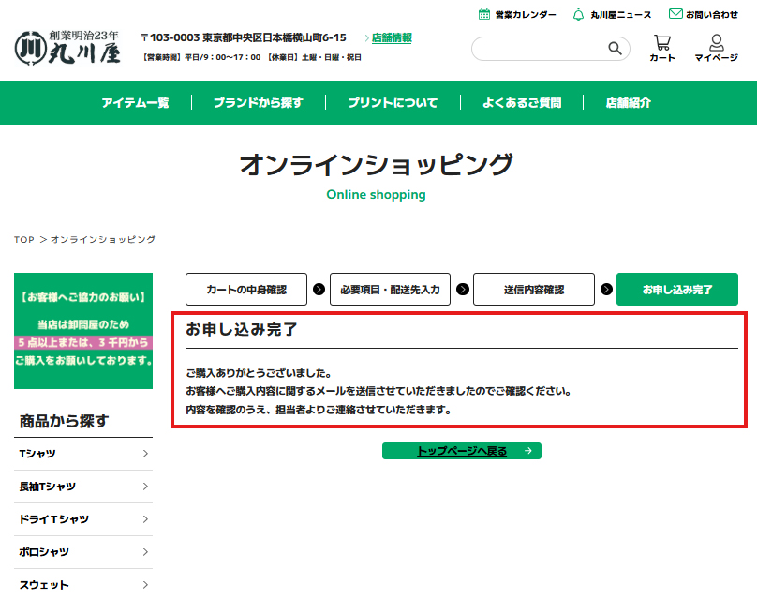Open the cart icon

click(x=662, y=42)
